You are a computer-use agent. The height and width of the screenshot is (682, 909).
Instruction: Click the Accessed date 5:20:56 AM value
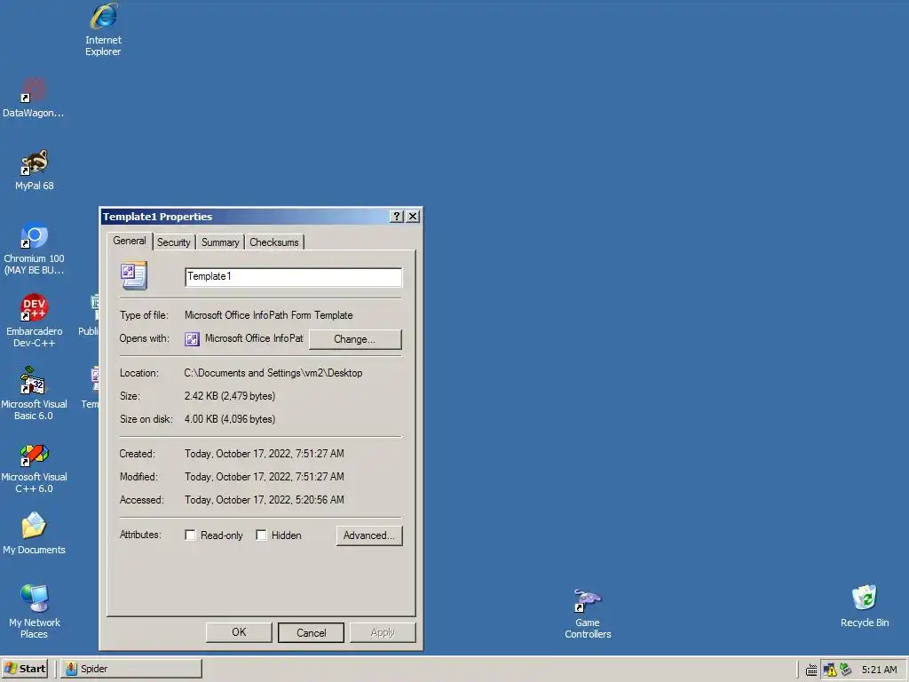(x=265, y=500)
